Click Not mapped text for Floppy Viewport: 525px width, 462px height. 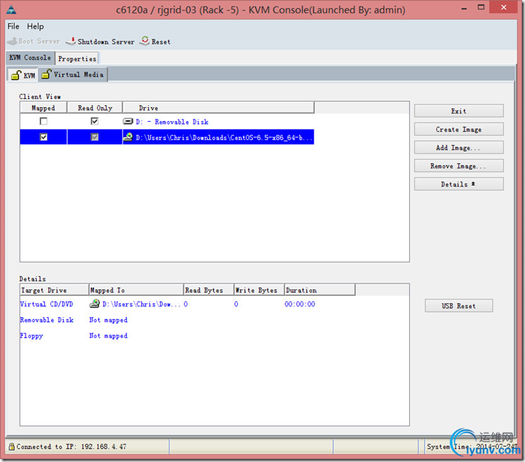pyautogui.click(x=108, y=335)
